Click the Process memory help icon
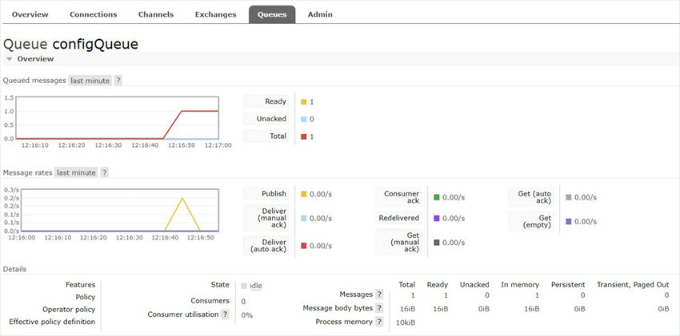The height and width of the screenshot is (336, 680). tap(379, 322)
